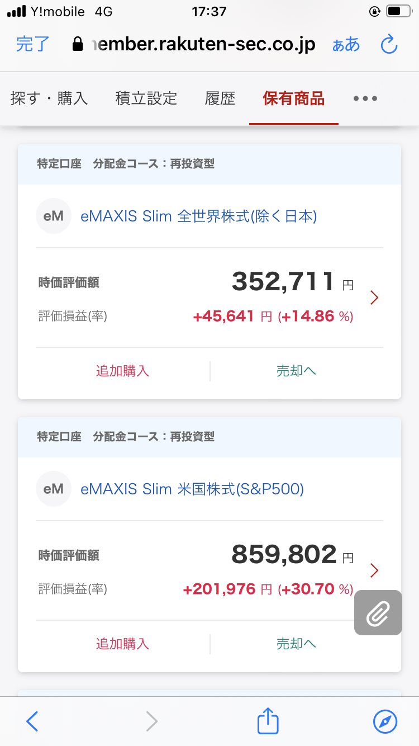
Task: Expand details chevron for 全世界株式 fund
Action: pyautogui.click(x=374, y=298)
